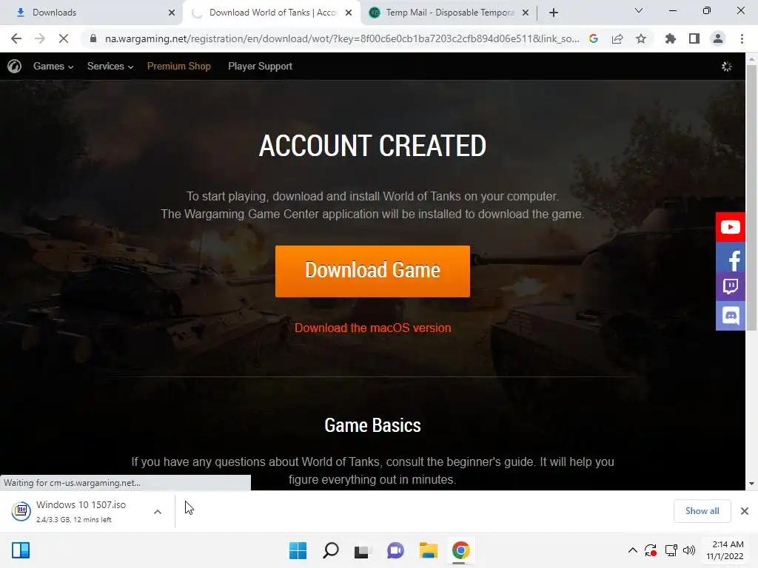Close the Downloads tab
The width and height of the screenshot is (758, 568).
[172, 13]
